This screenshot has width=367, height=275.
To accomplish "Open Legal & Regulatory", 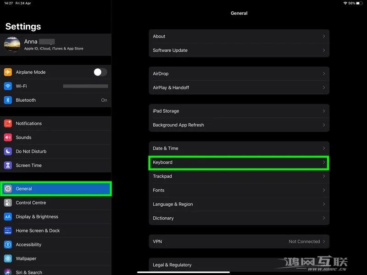I will tap(239, 264).
